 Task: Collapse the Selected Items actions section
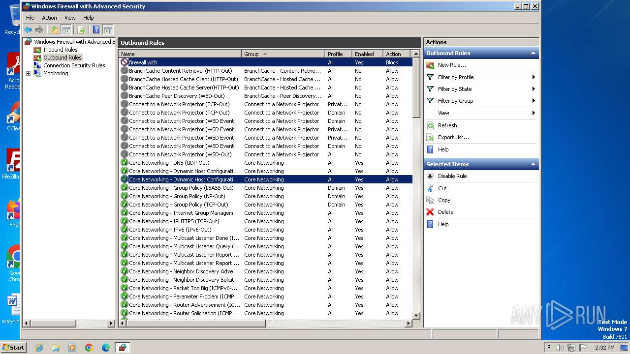(x=533, y=164)
